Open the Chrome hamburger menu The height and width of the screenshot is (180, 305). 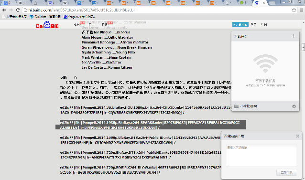click(302, 10)
